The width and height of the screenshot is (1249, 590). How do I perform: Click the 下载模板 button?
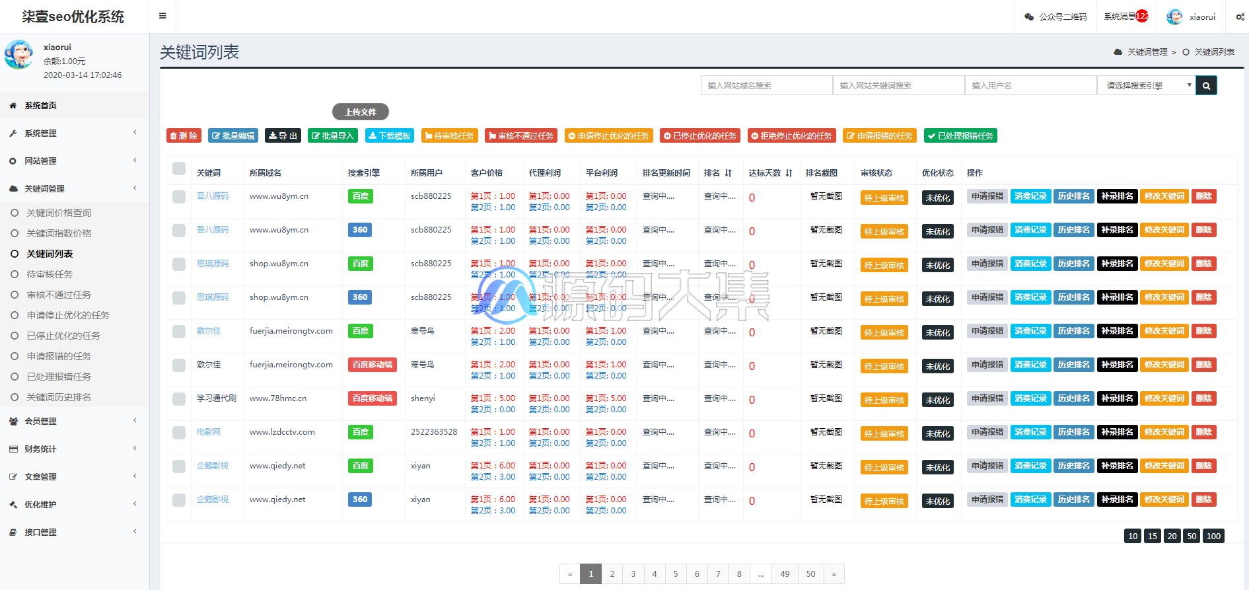390,135
